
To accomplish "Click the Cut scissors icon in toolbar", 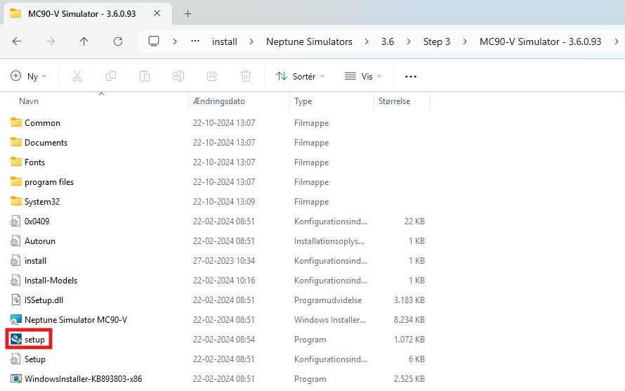I will coord(77,76).
